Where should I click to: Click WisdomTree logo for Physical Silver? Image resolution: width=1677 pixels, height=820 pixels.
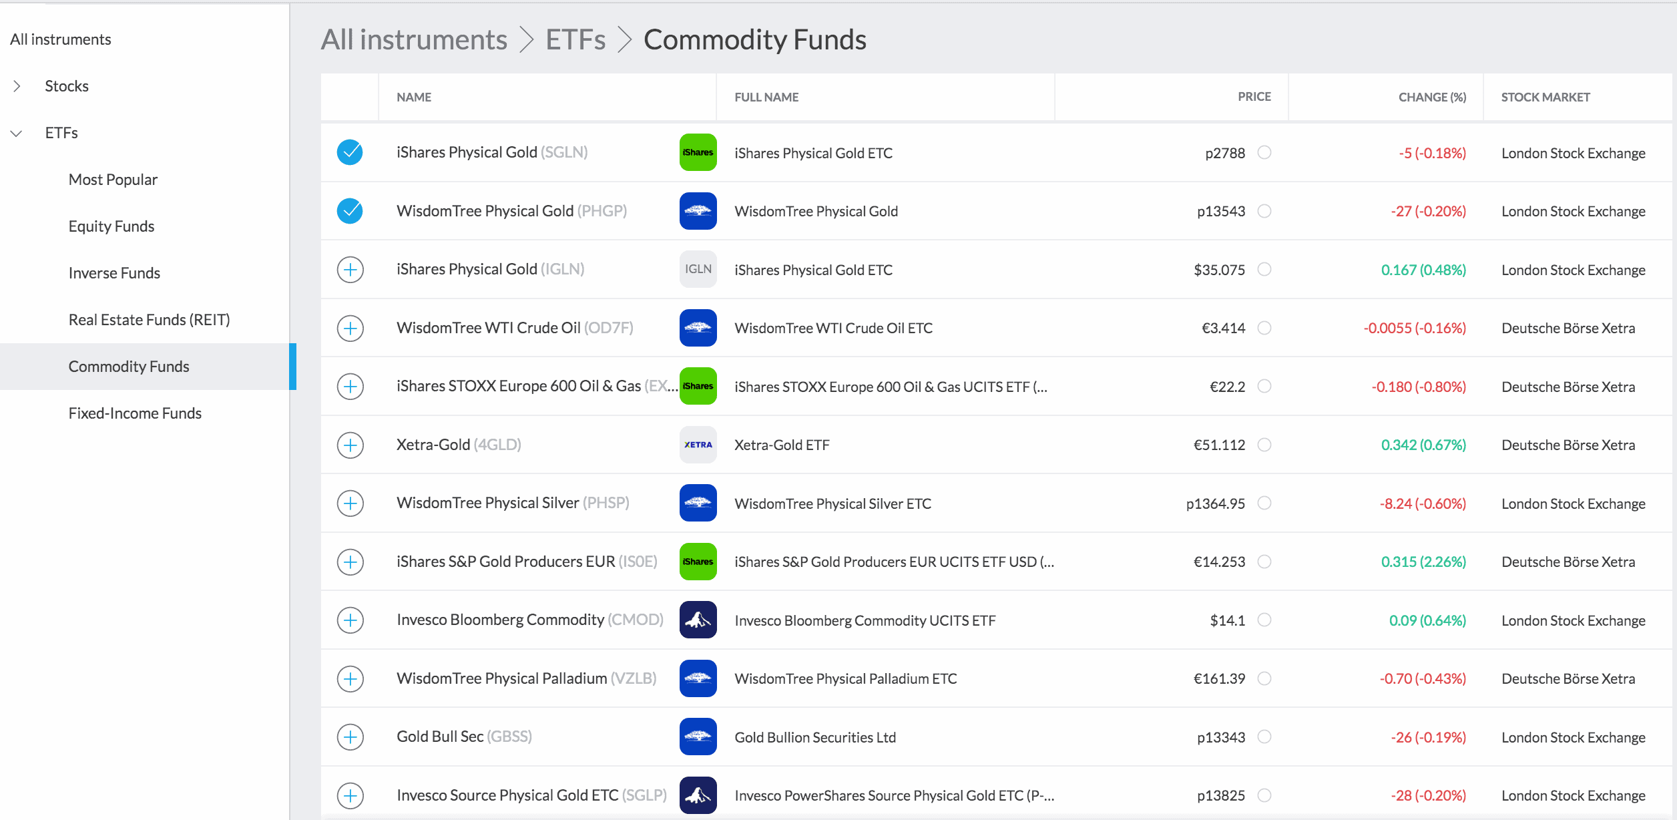[698, 503]
